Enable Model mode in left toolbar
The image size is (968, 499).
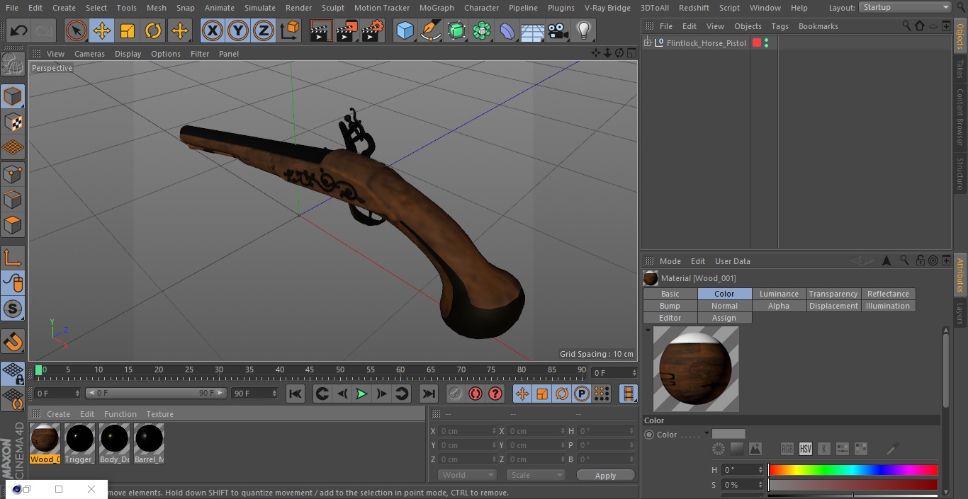[x=13, y=96]
